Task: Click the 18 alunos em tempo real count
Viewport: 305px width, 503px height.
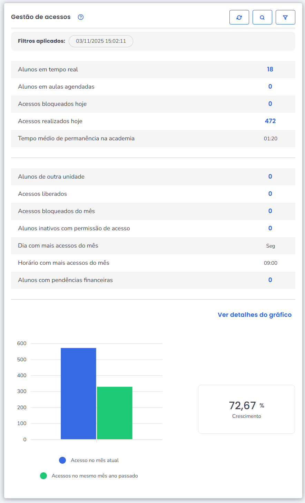Action: click(x=270, y=69)
